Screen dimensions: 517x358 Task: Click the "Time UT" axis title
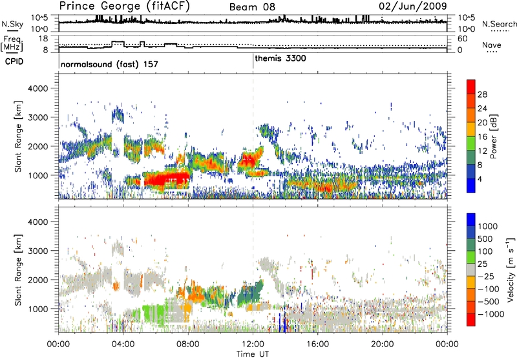(253, 354)
